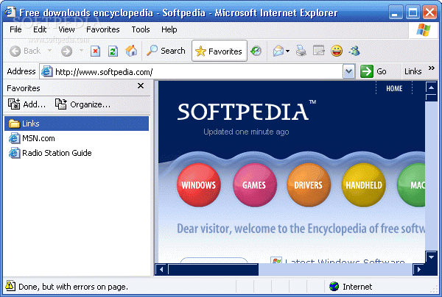Screen dimensions: 442x297
Task: Toggle the Favorites toolbar button
Action: tap(220, 51)
